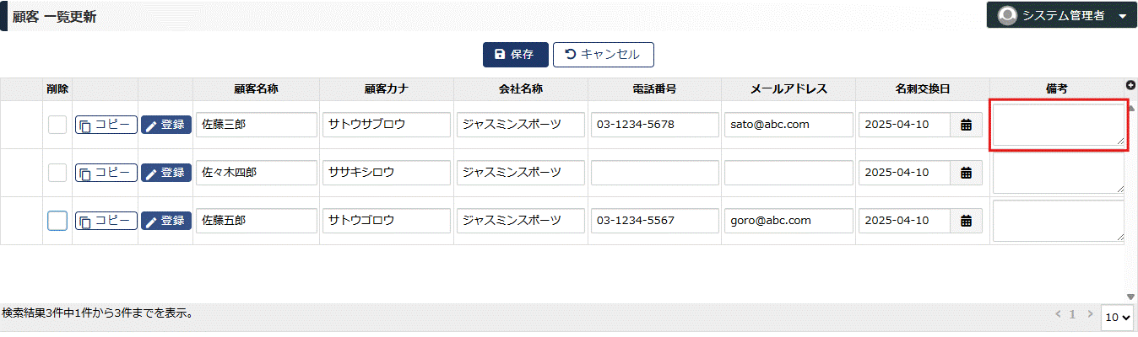
Task: Check the 削除 box for 佐藤三郎
Action: (57, 125)
